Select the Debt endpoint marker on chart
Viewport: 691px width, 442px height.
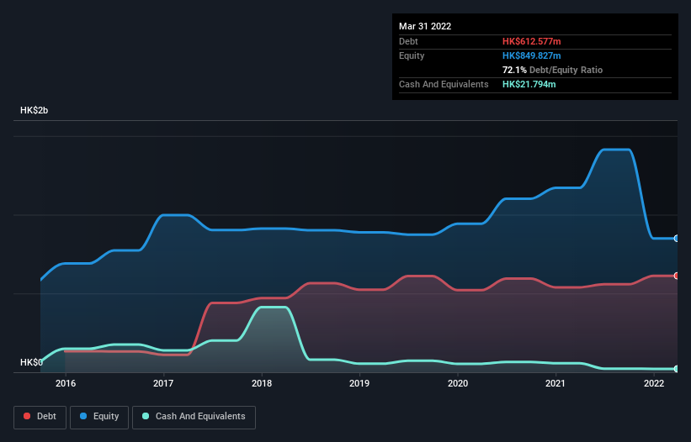(x=677, y=276)
